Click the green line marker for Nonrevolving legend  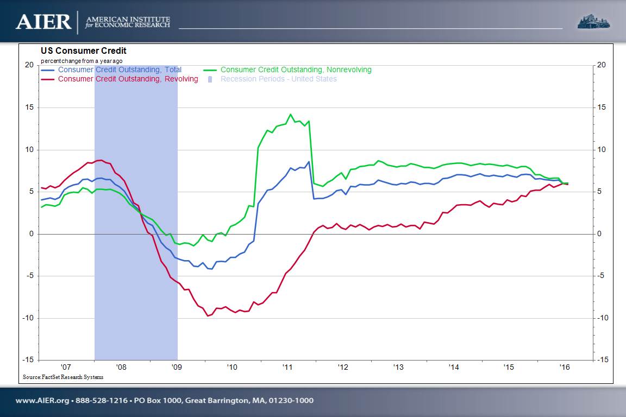pyautogui.click(x=211, y=69)
